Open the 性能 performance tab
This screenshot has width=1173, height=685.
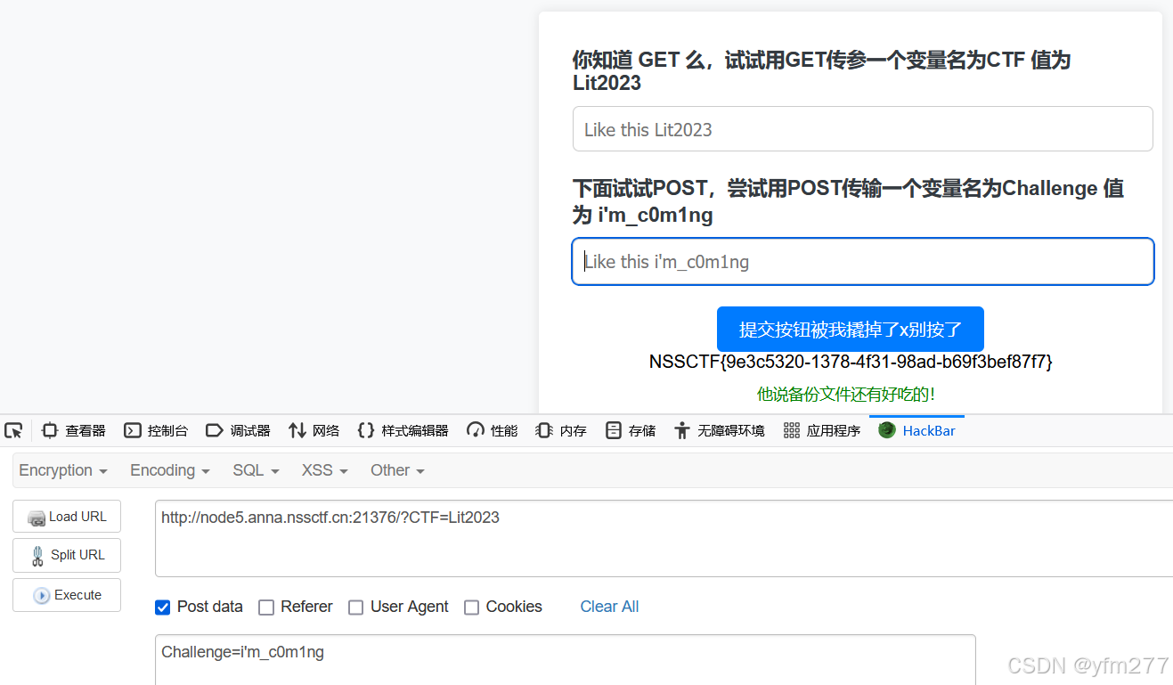(x=493, y=430)
